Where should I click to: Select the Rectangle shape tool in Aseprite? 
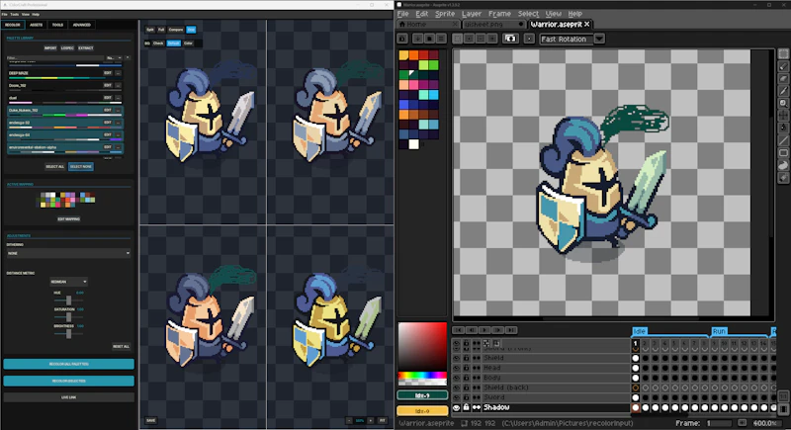point(783,153)
